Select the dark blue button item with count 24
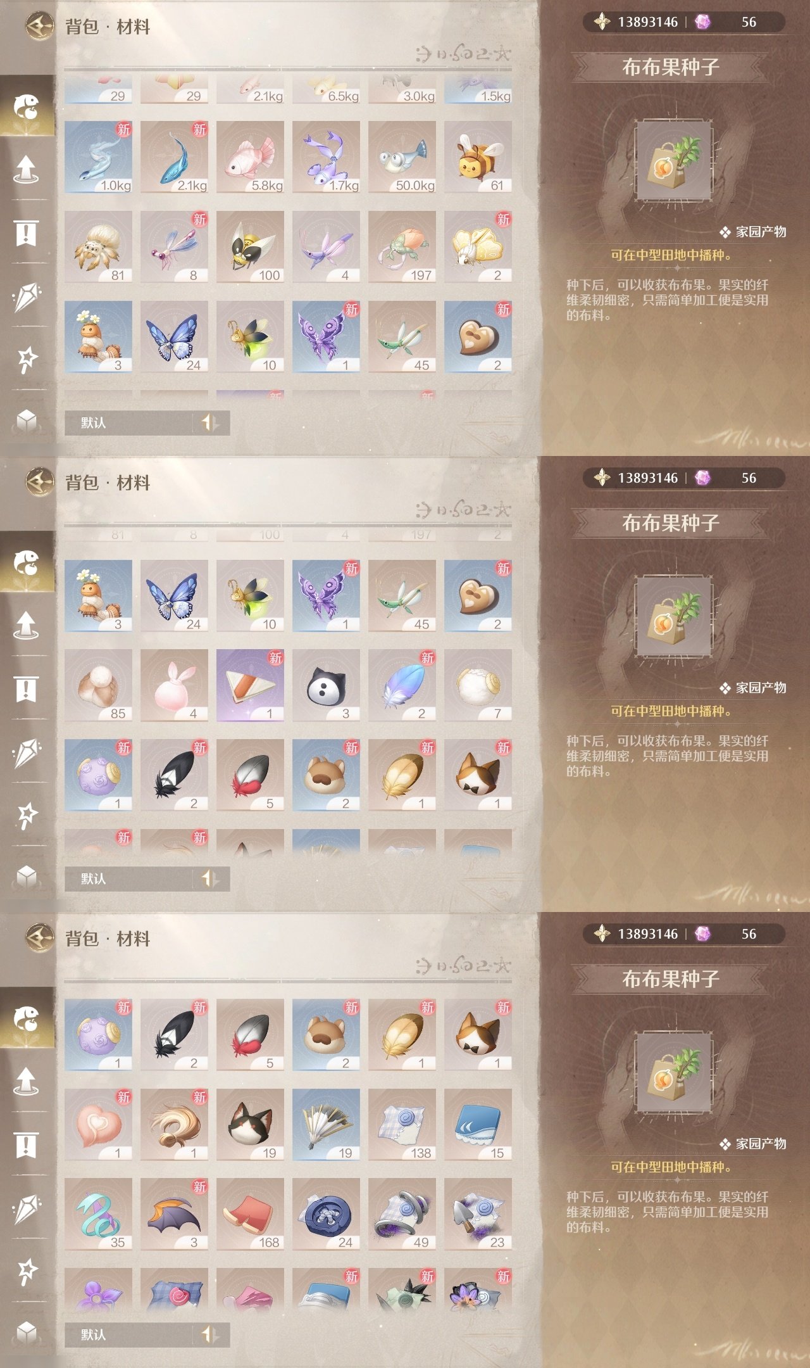Viewport: 810px width, 1368px height. 326,1214
